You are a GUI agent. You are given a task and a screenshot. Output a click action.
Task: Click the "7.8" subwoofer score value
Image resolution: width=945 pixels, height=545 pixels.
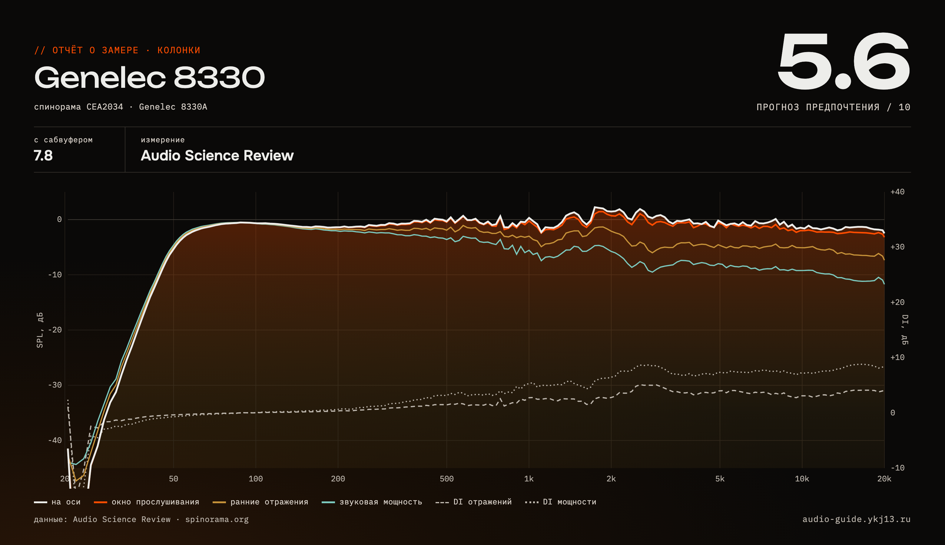point(43,155)
